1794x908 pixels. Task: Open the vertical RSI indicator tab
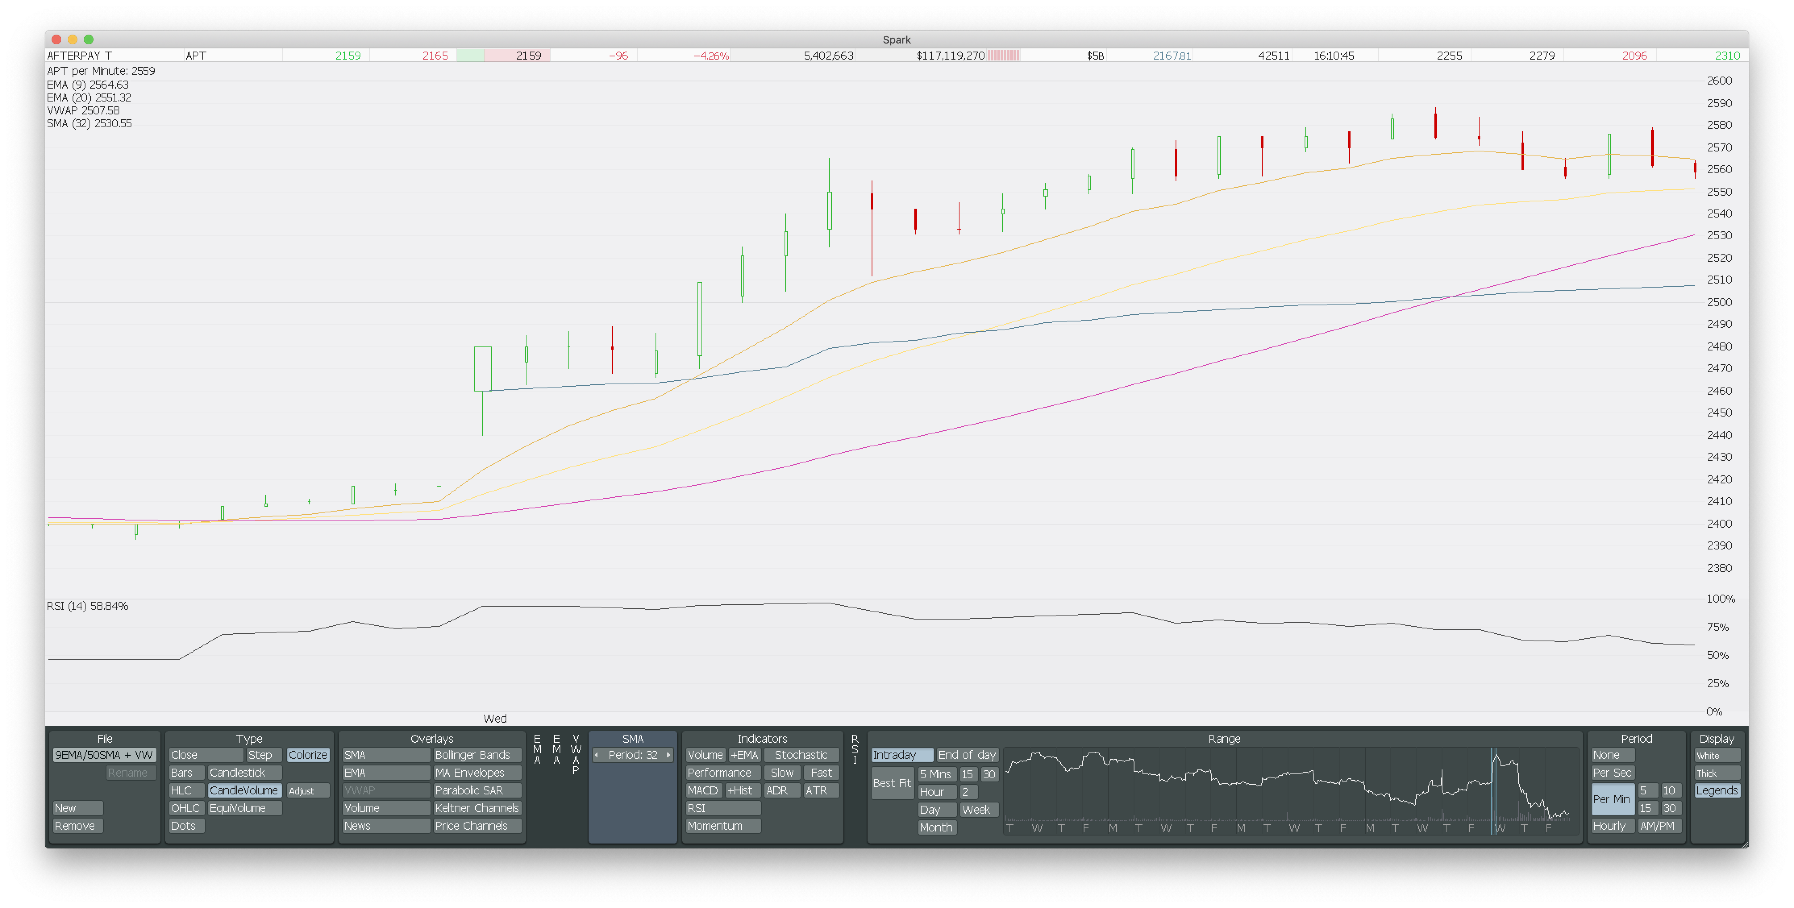[x=855, y=749]
